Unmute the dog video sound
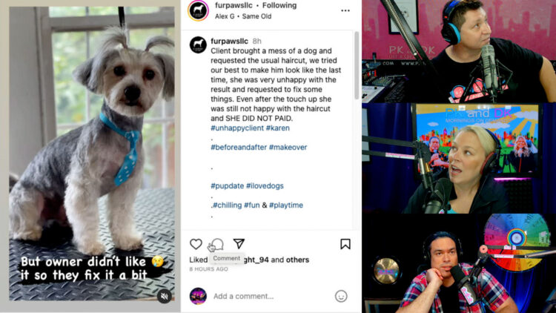 point(165,296)
